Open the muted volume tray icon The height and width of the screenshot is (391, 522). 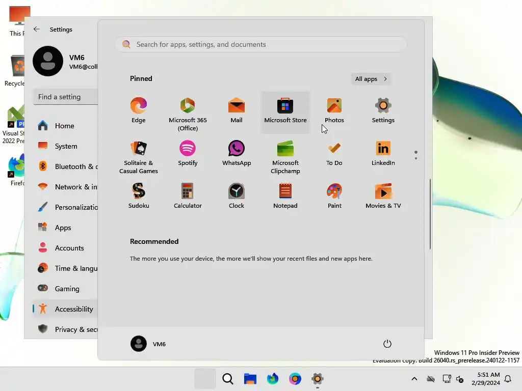pyautogui.click(x=460, y=379)
